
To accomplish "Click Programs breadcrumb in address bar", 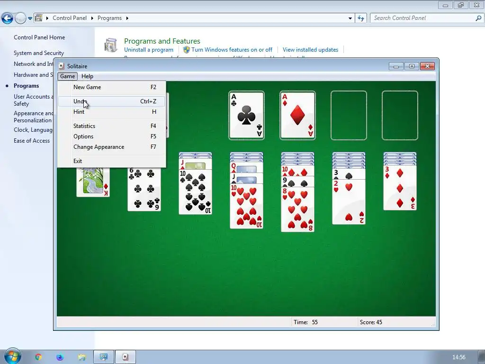I will (109, 18).
